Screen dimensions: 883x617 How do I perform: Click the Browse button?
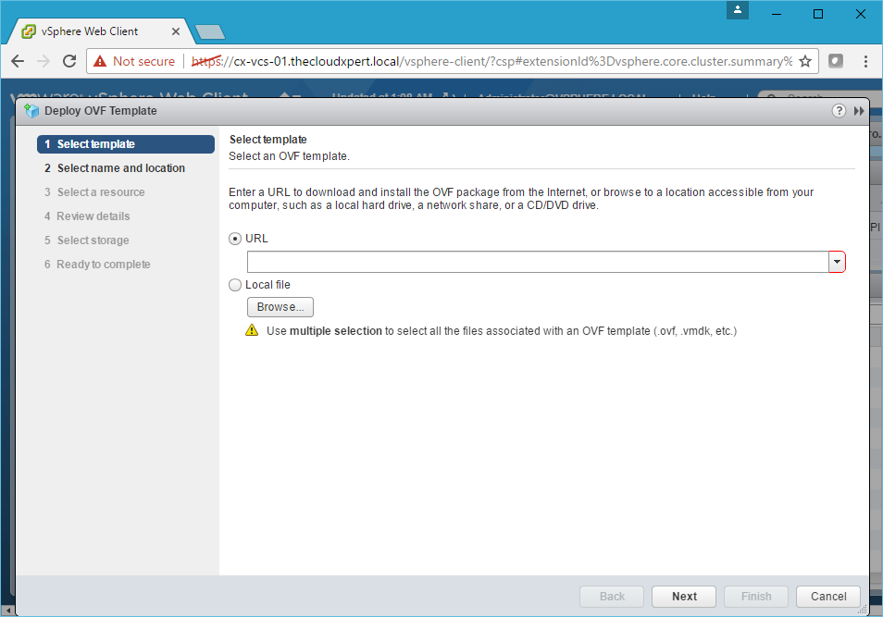pyautogui.click(x=280, y=307)
